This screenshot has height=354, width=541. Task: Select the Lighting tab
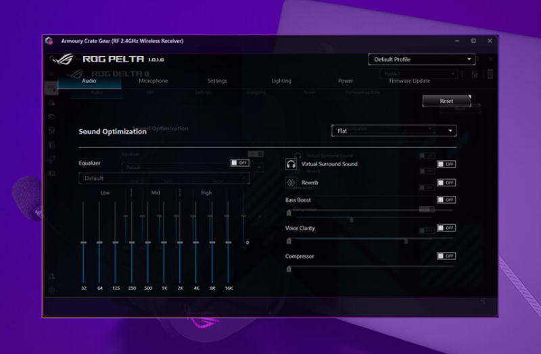point(281,81)
